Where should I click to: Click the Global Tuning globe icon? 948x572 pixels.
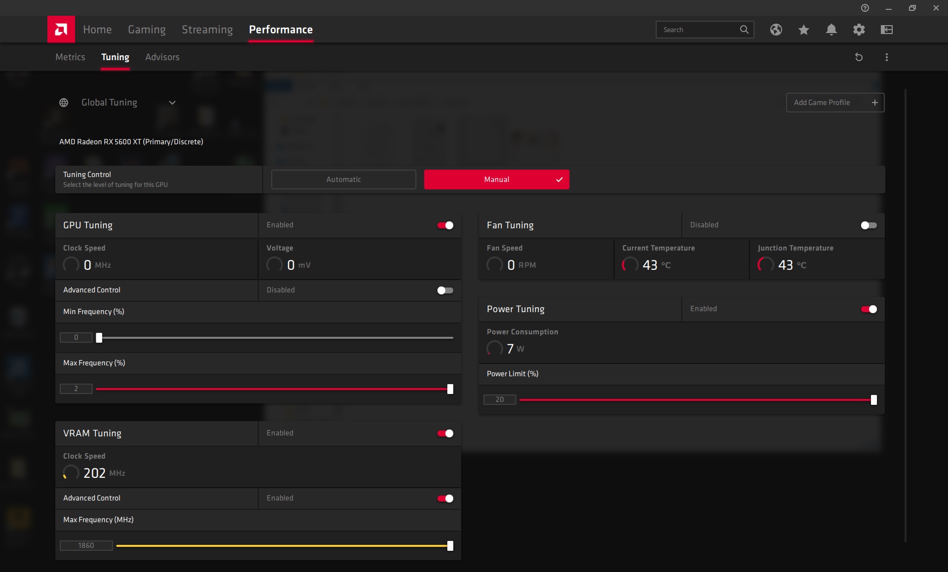[x=64, y=103]
